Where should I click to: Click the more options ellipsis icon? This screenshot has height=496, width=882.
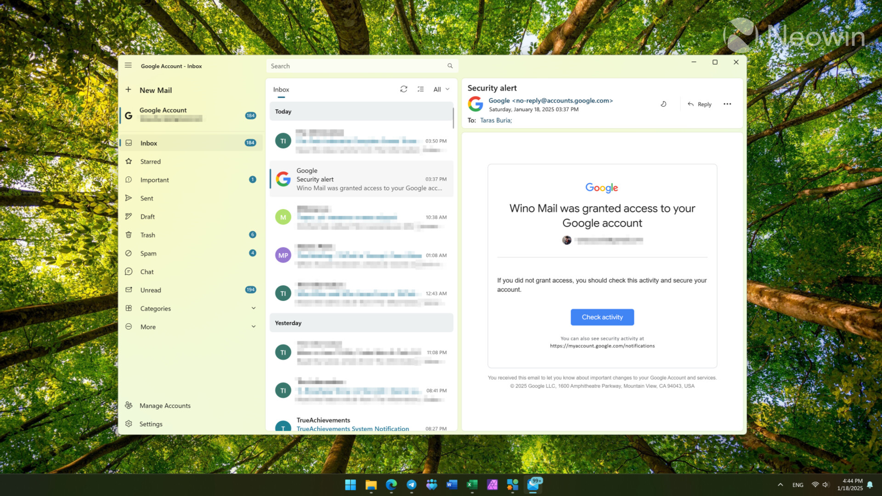pyautogui.click(x=728, y=104)
